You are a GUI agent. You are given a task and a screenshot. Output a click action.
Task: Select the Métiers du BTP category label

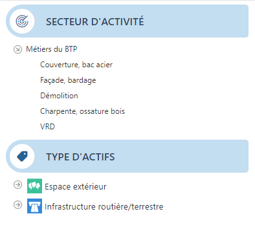point(52,49)
